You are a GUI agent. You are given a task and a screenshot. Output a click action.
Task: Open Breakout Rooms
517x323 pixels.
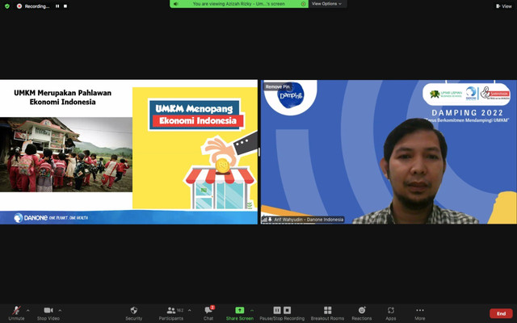(x=327, y=313)
